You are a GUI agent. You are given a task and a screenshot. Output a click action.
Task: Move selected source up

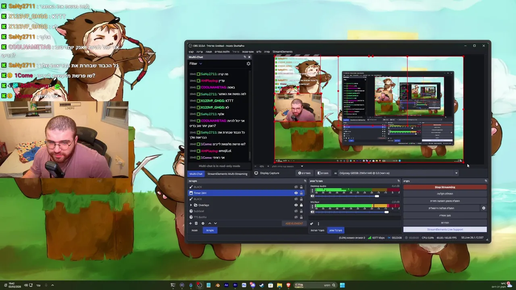click(x=210, y=223)
